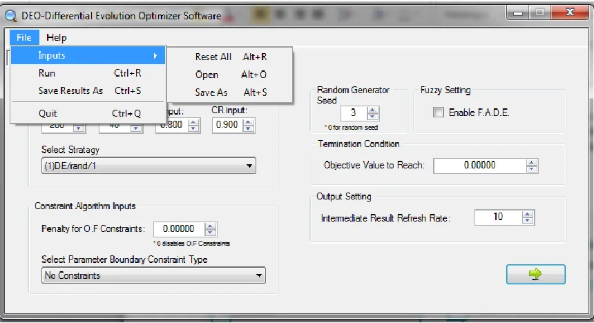This screenshot has height=323, width=594.
Task: Enable the F.A.D.E. checkbox
Action: (439, 112)
